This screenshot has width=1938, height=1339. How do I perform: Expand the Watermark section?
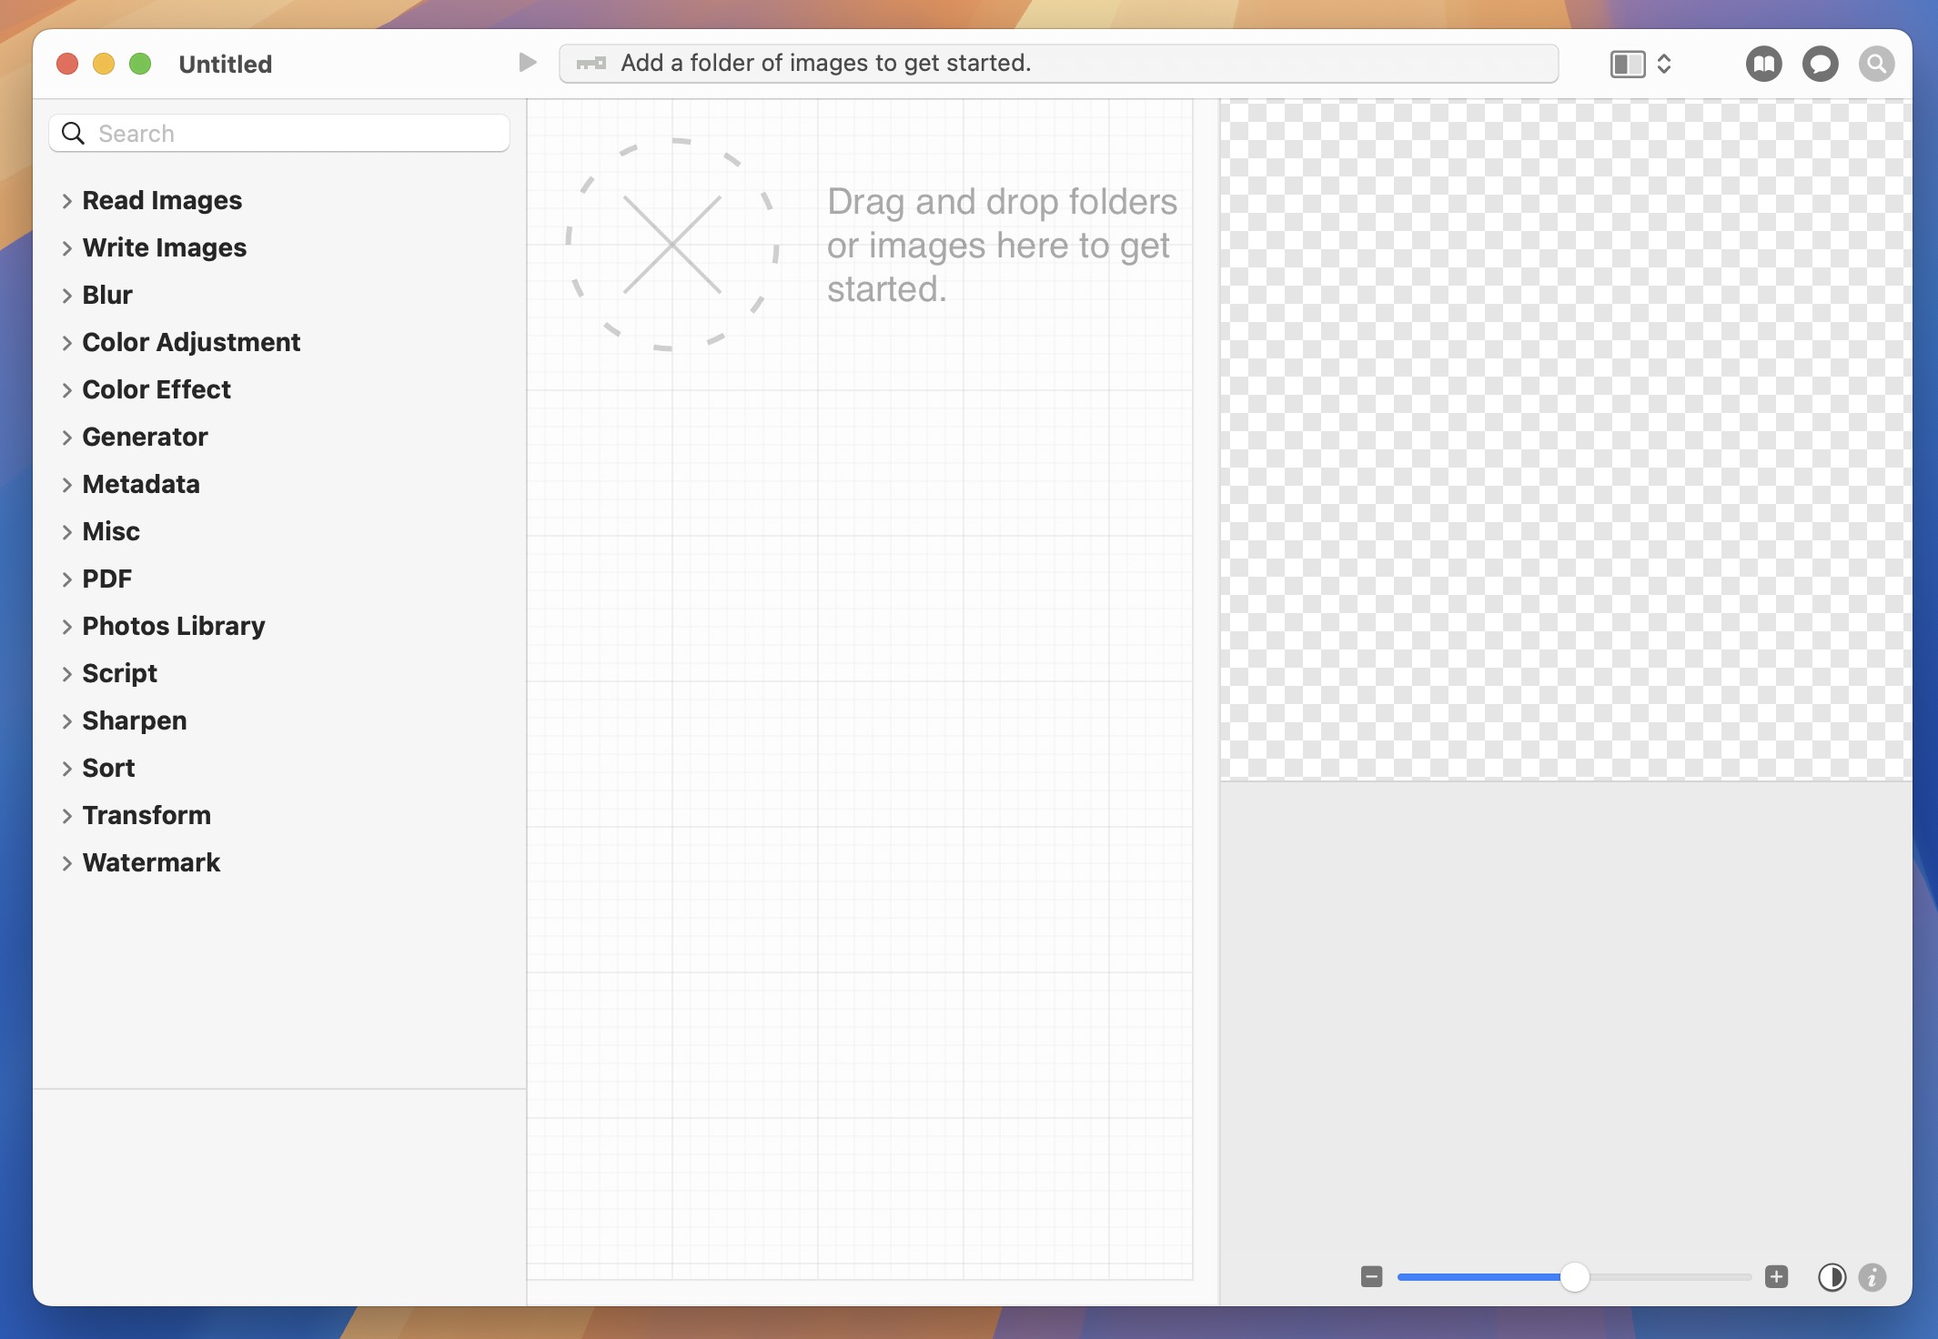(x=151, y=862)
